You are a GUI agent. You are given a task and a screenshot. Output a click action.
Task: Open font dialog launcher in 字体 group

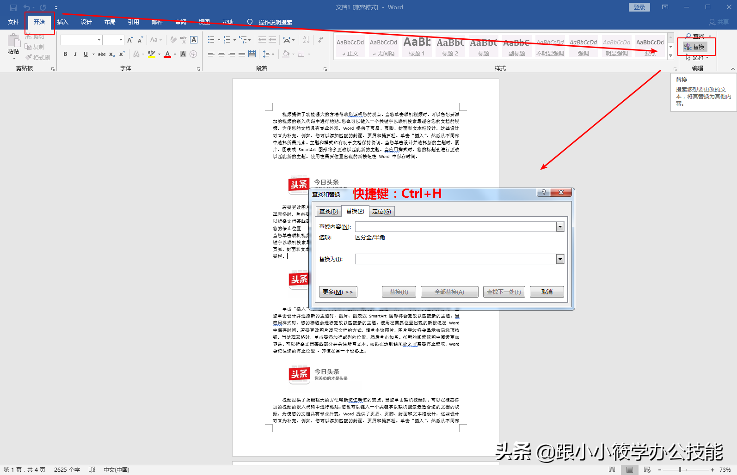pyautogui.click(x=198, y=69)
